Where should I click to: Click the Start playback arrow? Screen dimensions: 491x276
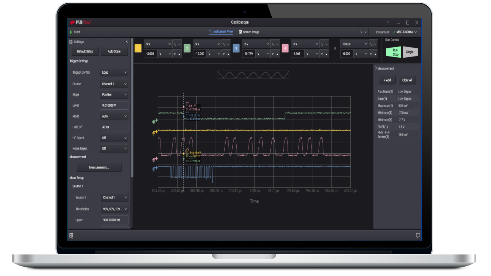pyautogui.click(x=71, y=32)
